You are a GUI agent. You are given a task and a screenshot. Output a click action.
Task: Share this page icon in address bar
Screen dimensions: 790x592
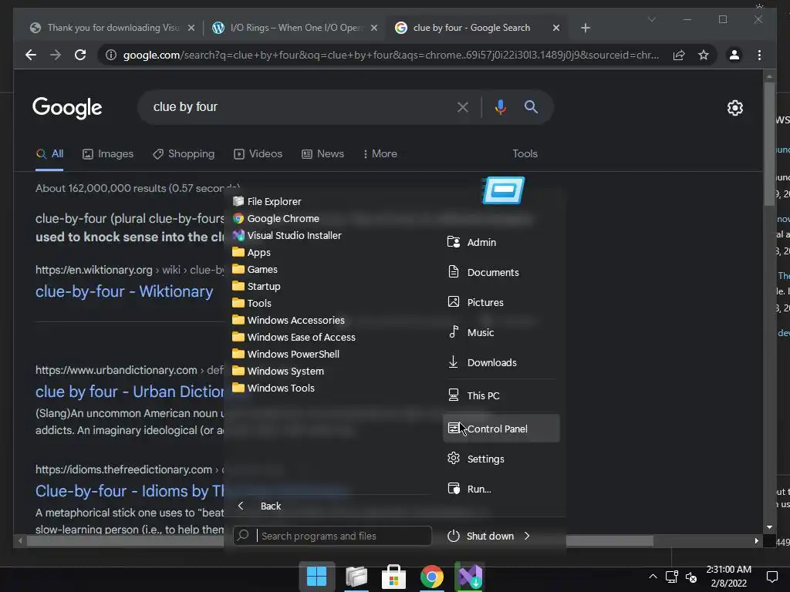click(x=679, y=55)
